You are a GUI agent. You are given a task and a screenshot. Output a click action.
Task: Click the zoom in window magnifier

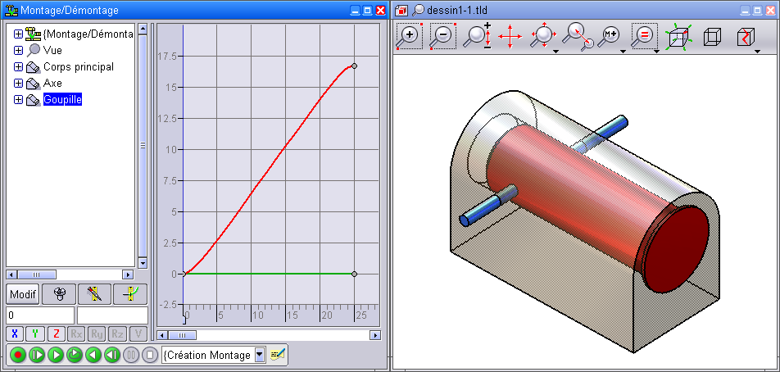coord(410,36)
